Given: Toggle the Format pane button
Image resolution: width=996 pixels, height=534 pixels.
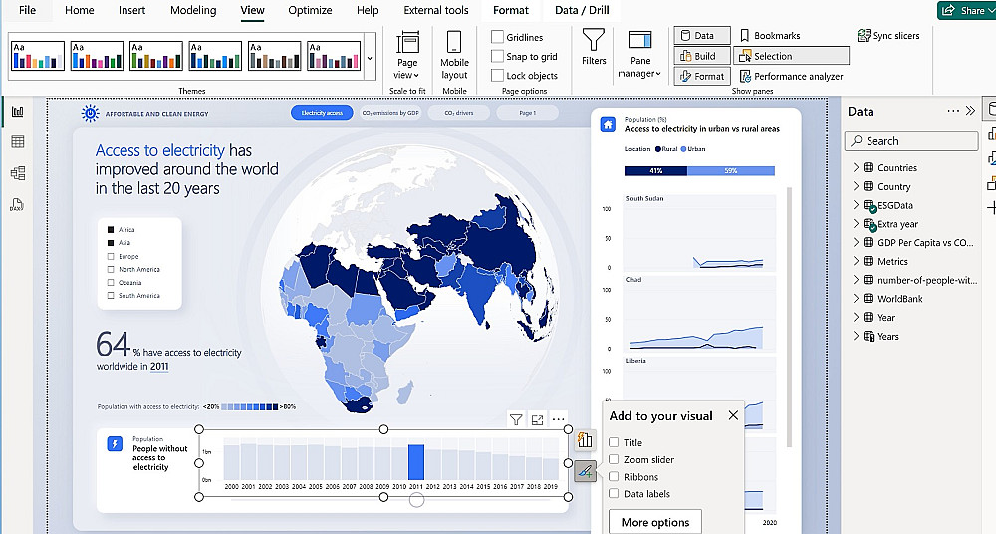Looking at the screenshot, I should [702, 77].
